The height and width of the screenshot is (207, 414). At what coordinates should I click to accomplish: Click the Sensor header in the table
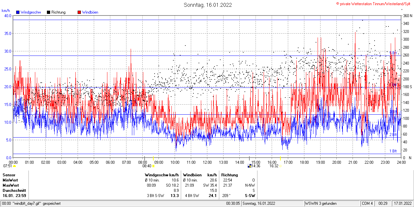9,175
